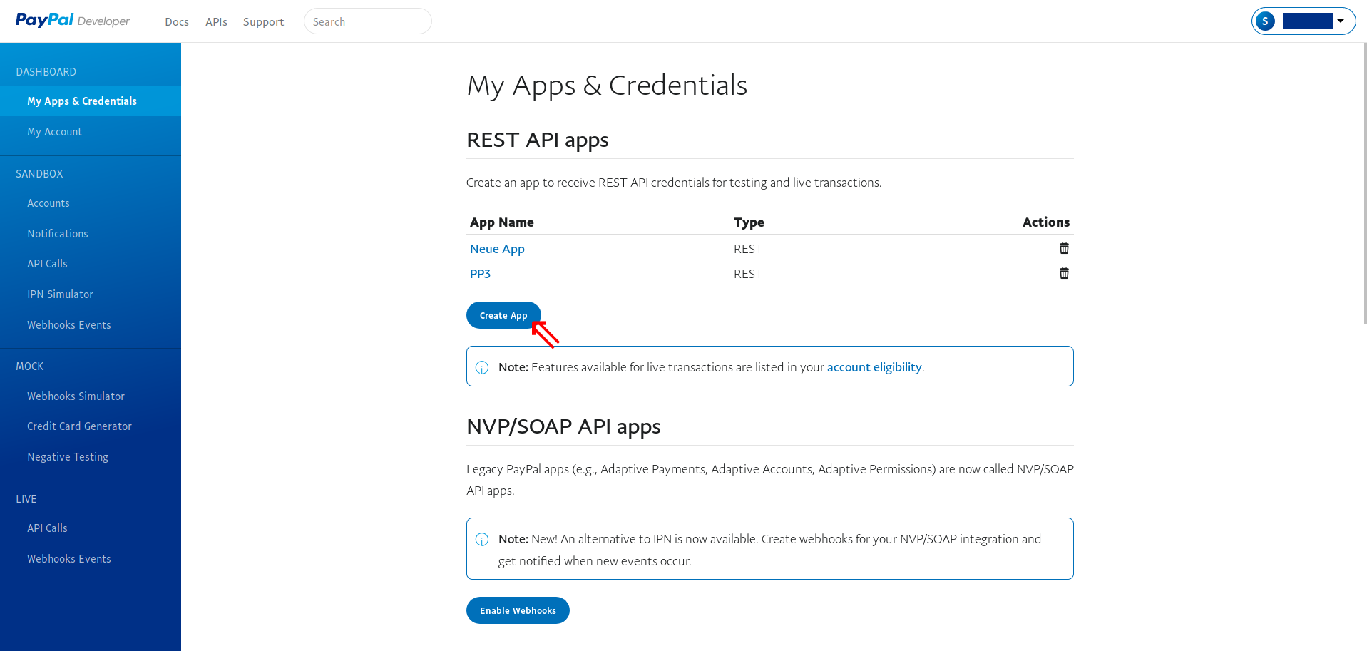Go to Sandbox Accounts in sidebar
This screenshot has width=1367, height=651.
tap(48, 203)
